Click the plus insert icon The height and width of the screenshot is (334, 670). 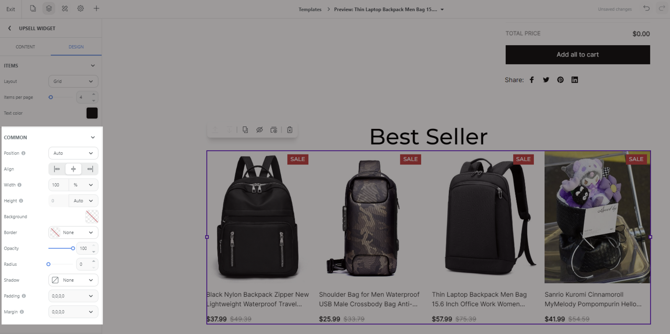(96, 8)
